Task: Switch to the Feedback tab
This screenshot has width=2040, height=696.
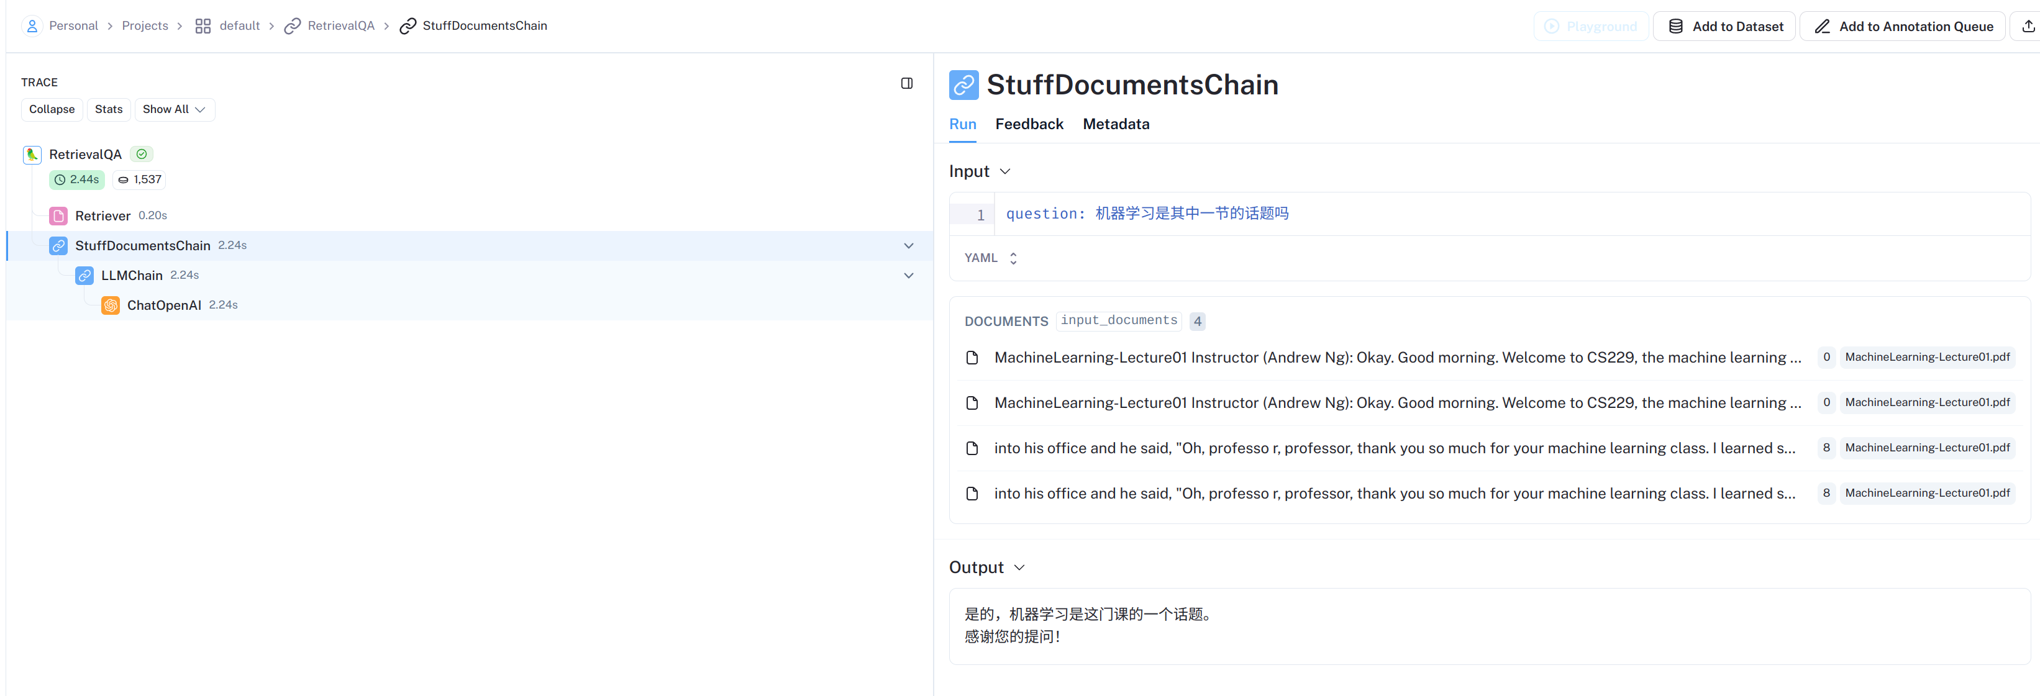Action: [x=1029, y=124]
